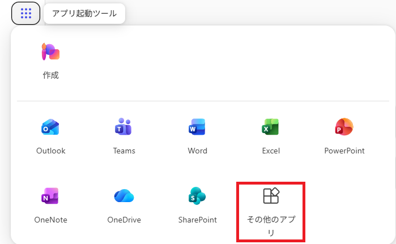The width and height of the screenshot is (396, 244).
Task: Open the OneNote app icon
Action: click(x=50, y=196)
